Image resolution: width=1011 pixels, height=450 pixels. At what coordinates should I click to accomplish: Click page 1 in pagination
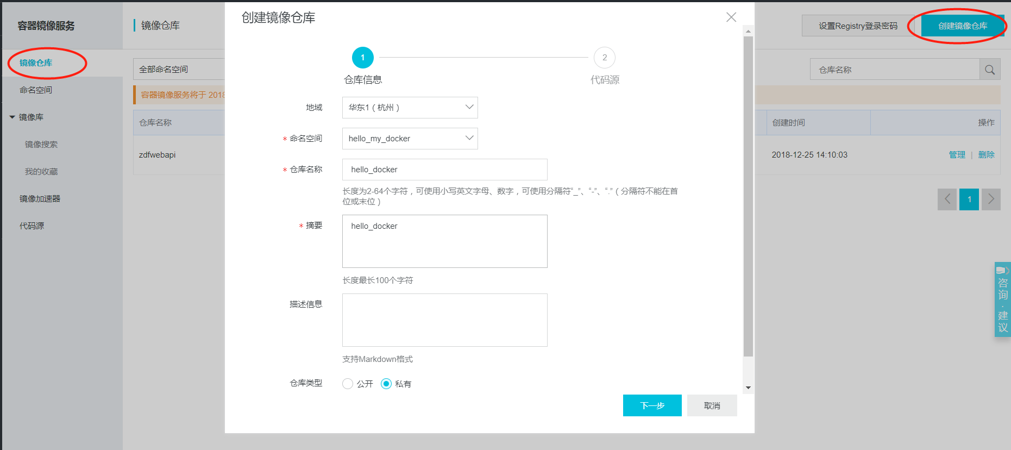(x=969, y=199)
